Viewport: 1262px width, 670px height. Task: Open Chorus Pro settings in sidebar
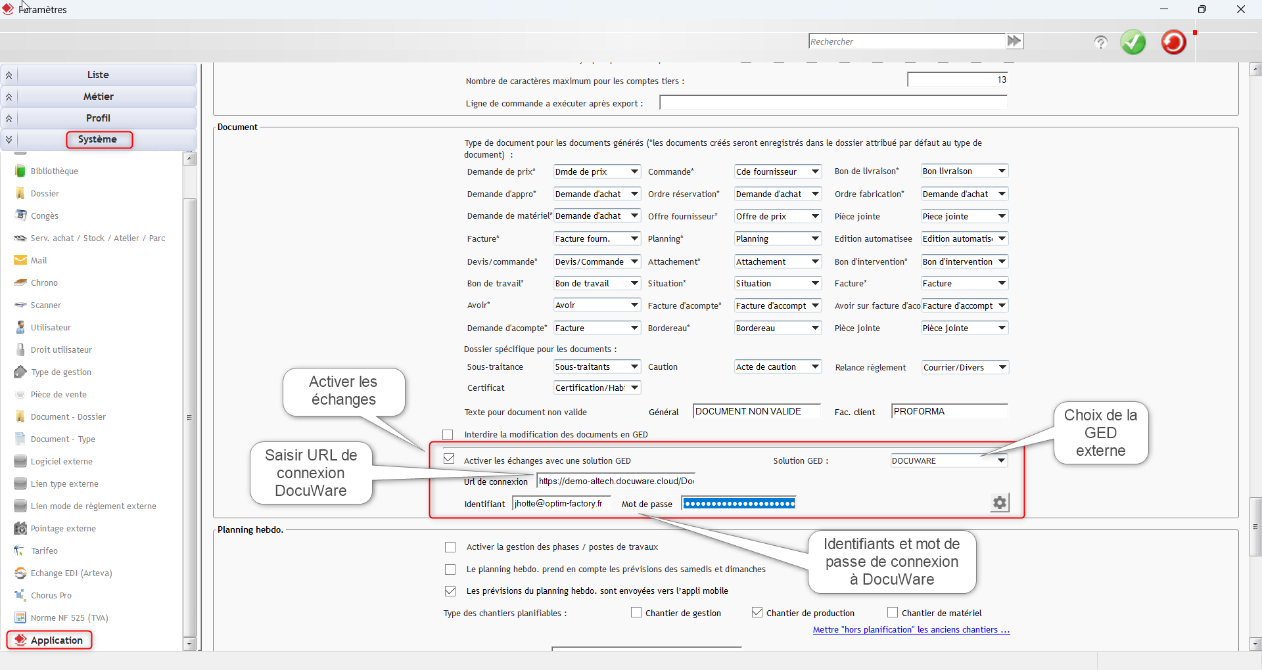click(51, 595)
